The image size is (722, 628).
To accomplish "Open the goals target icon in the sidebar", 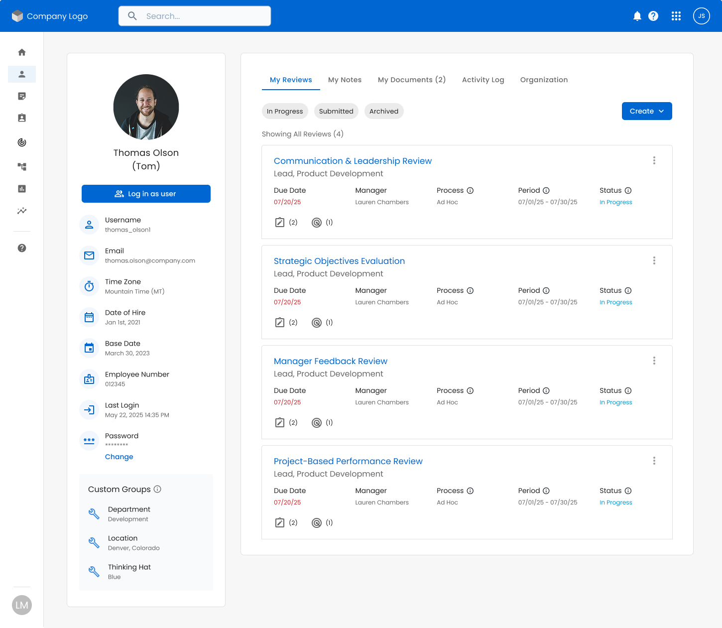I will coord(22,142).
